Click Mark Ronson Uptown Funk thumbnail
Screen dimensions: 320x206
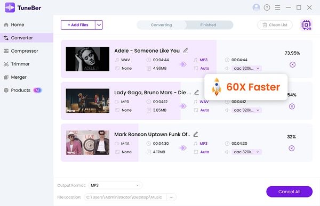(87, 143)
